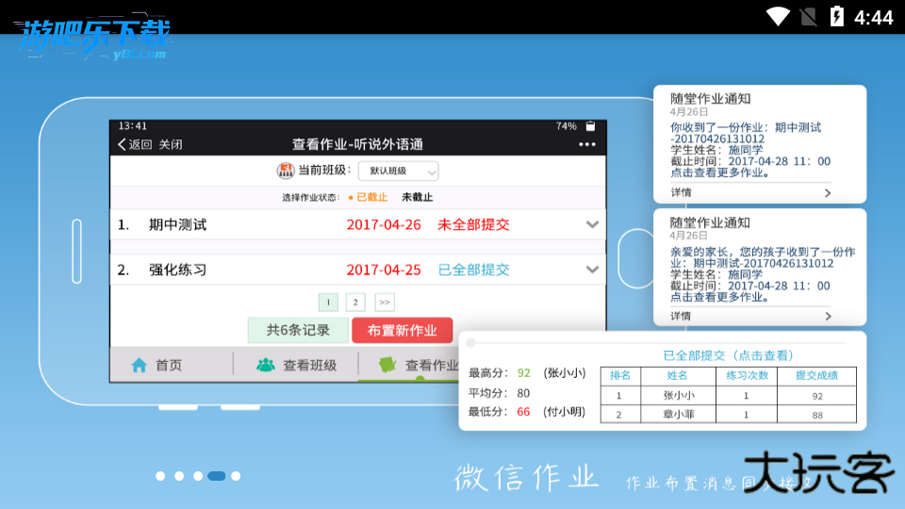This screenshot has width=905, height=509.
Task: Open 详情 of the 亲爱的家长 notification card
Action: pyautogui.click(x=681, y=317)
